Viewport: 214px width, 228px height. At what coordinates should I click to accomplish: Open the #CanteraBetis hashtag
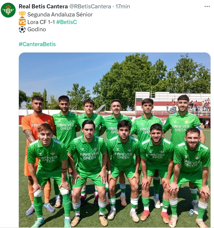(37, 44)
